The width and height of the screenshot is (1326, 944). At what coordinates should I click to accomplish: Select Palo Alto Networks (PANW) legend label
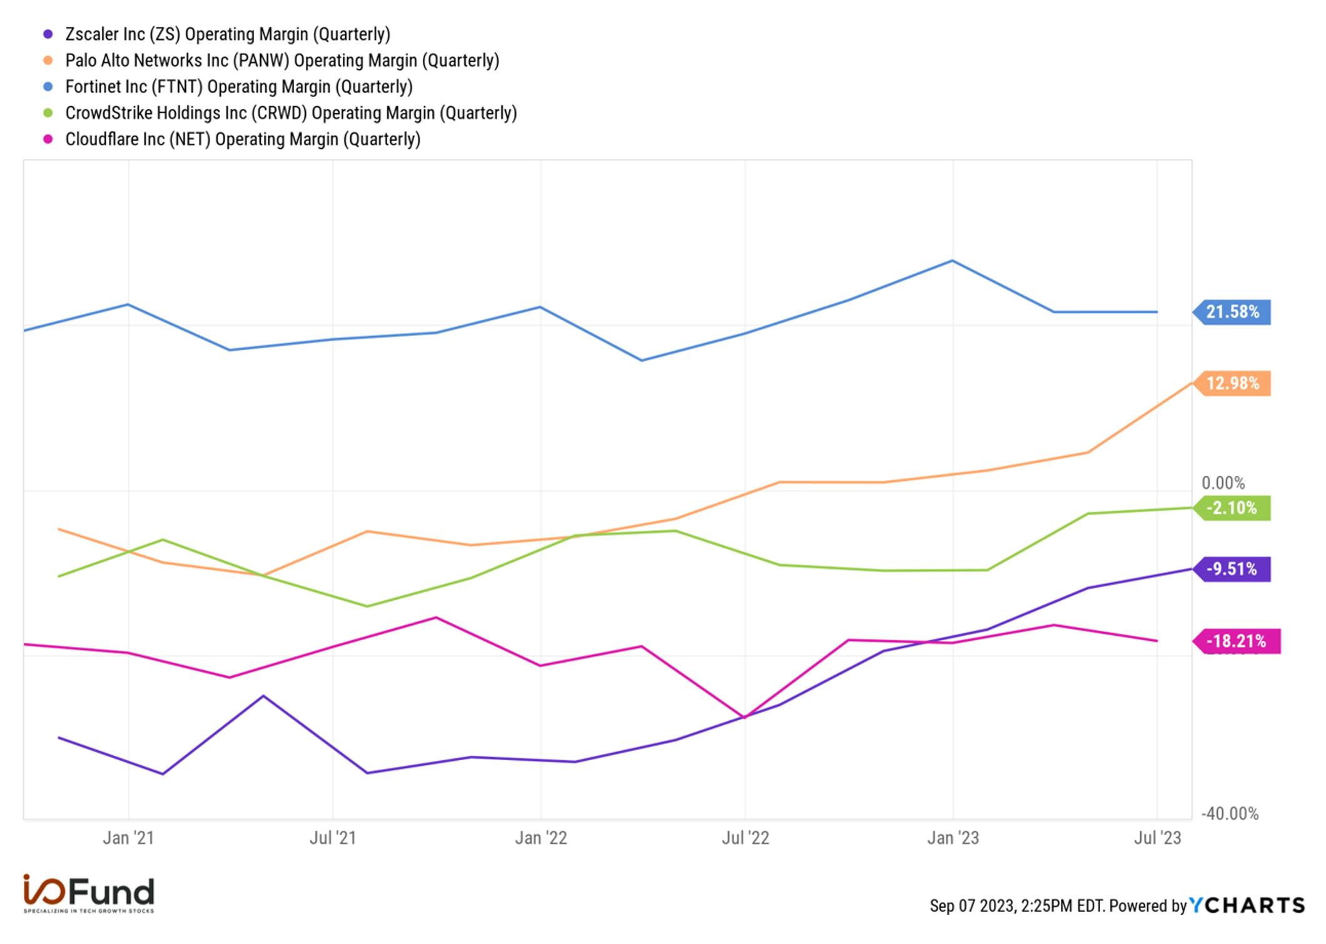tap(282, 61)
